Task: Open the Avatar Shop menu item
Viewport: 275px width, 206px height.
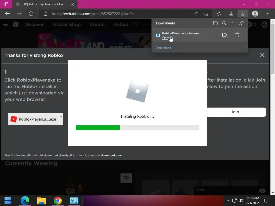Action: [x=67, y=24]
